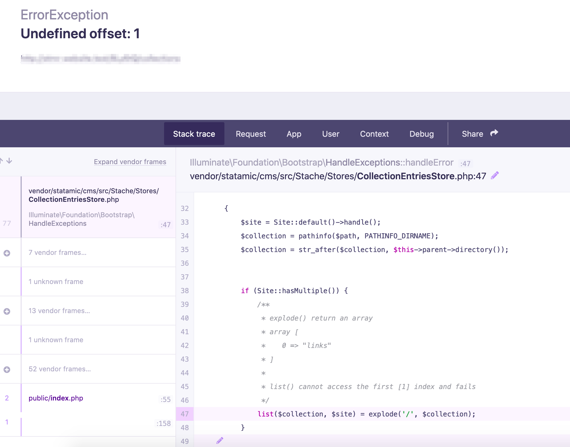Image resolution: width=570 pixels, height=447 pixels.
Task: Click the down arrow frame navigation icon
Action: click(x=9, y=161)
